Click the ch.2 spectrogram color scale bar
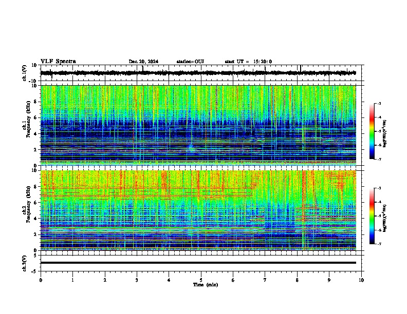The image size is (407, 314). click(x=372, y=216)
